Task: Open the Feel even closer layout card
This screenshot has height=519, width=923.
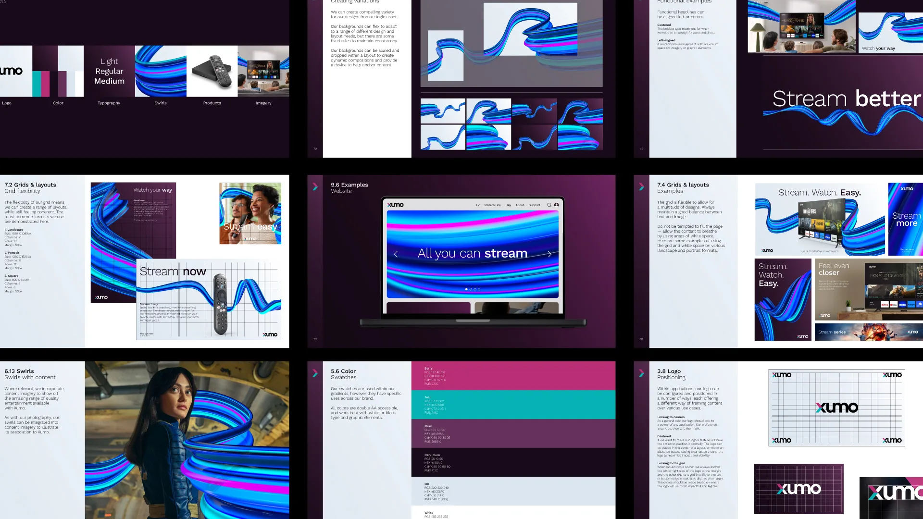Action: [869, 290]
